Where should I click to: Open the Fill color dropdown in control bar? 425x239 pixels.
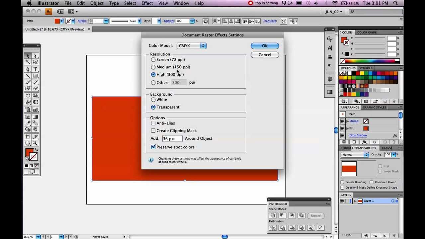pos(61,21)
